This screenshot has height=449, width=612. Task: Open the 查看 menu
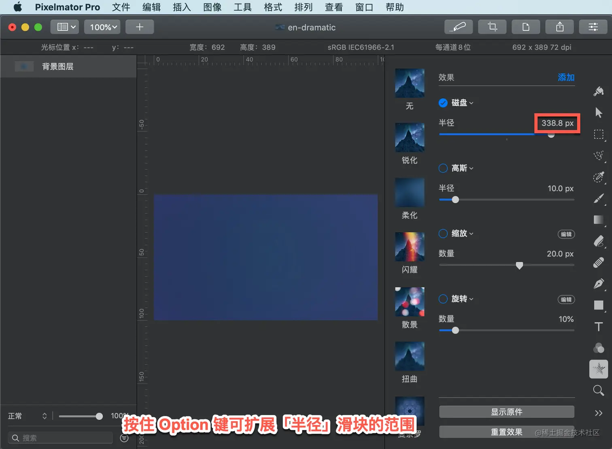tap(334, 7)
